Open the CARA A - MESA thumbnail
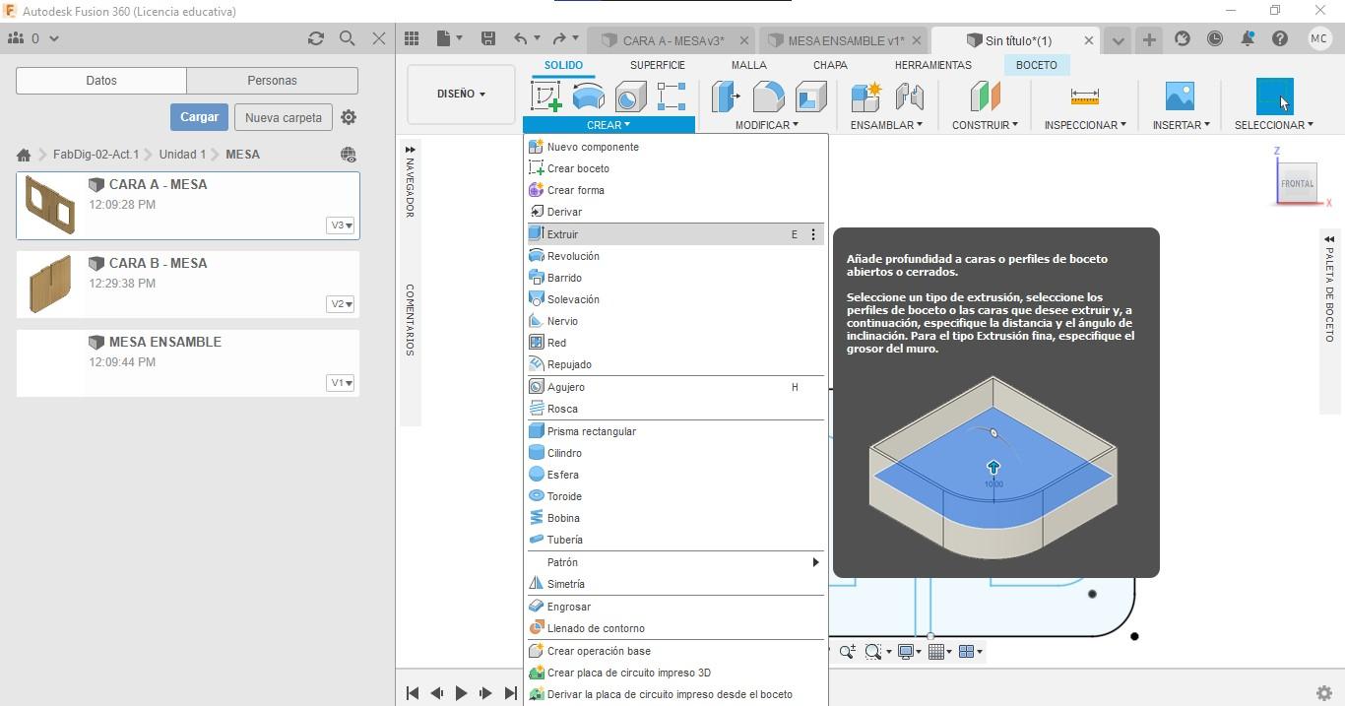 coord(49,205)
